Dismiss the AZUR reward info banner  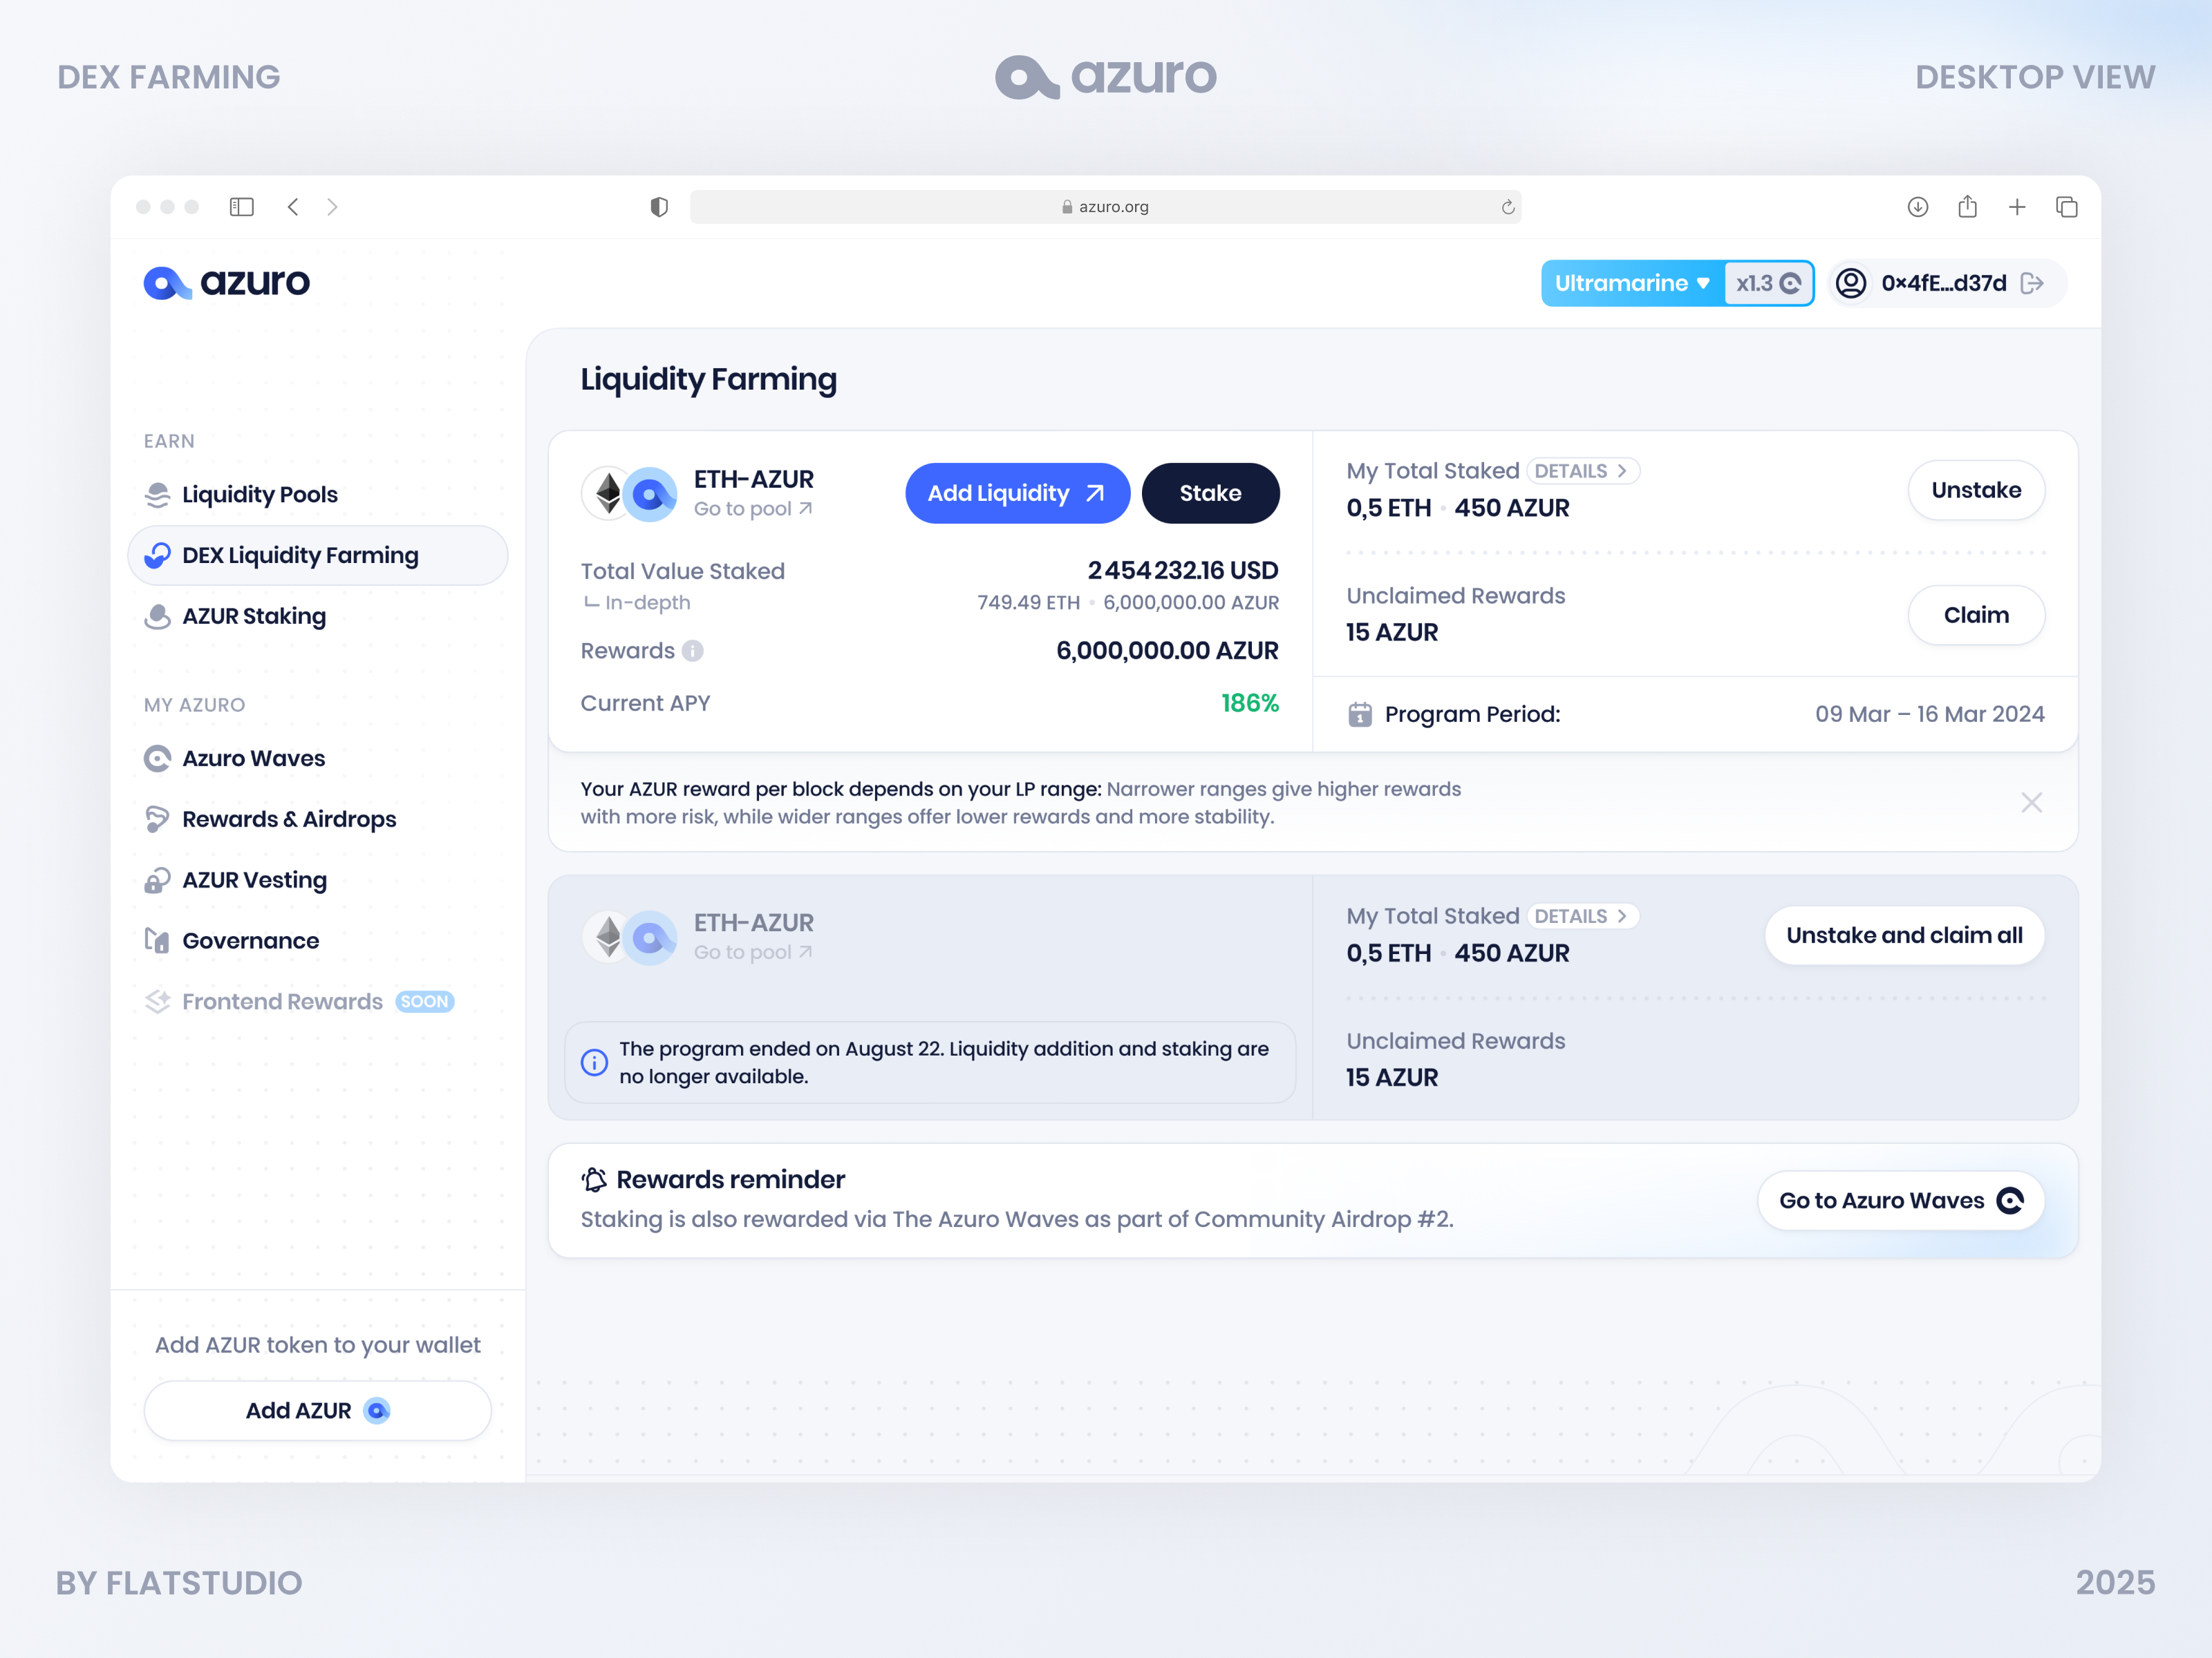click(2031, 803)
